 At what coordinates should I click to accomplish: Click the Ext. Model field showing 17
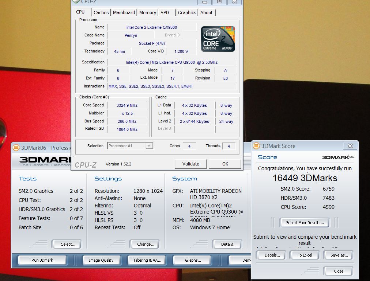pyautogui.click(x=173, y=78)
